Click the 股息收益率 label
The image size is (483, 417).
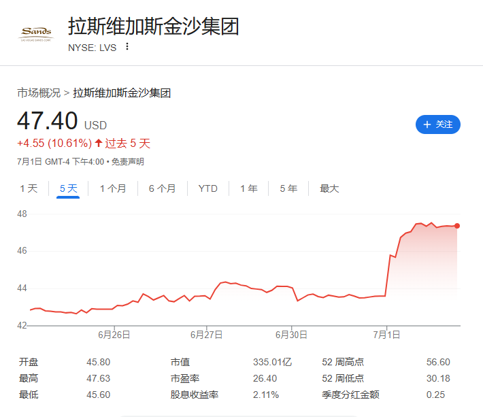[195, 395]
